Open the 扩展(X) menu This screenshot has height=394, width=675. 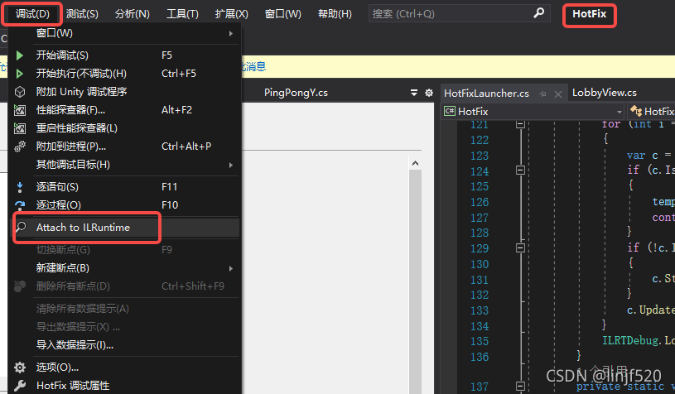(232, 14)
